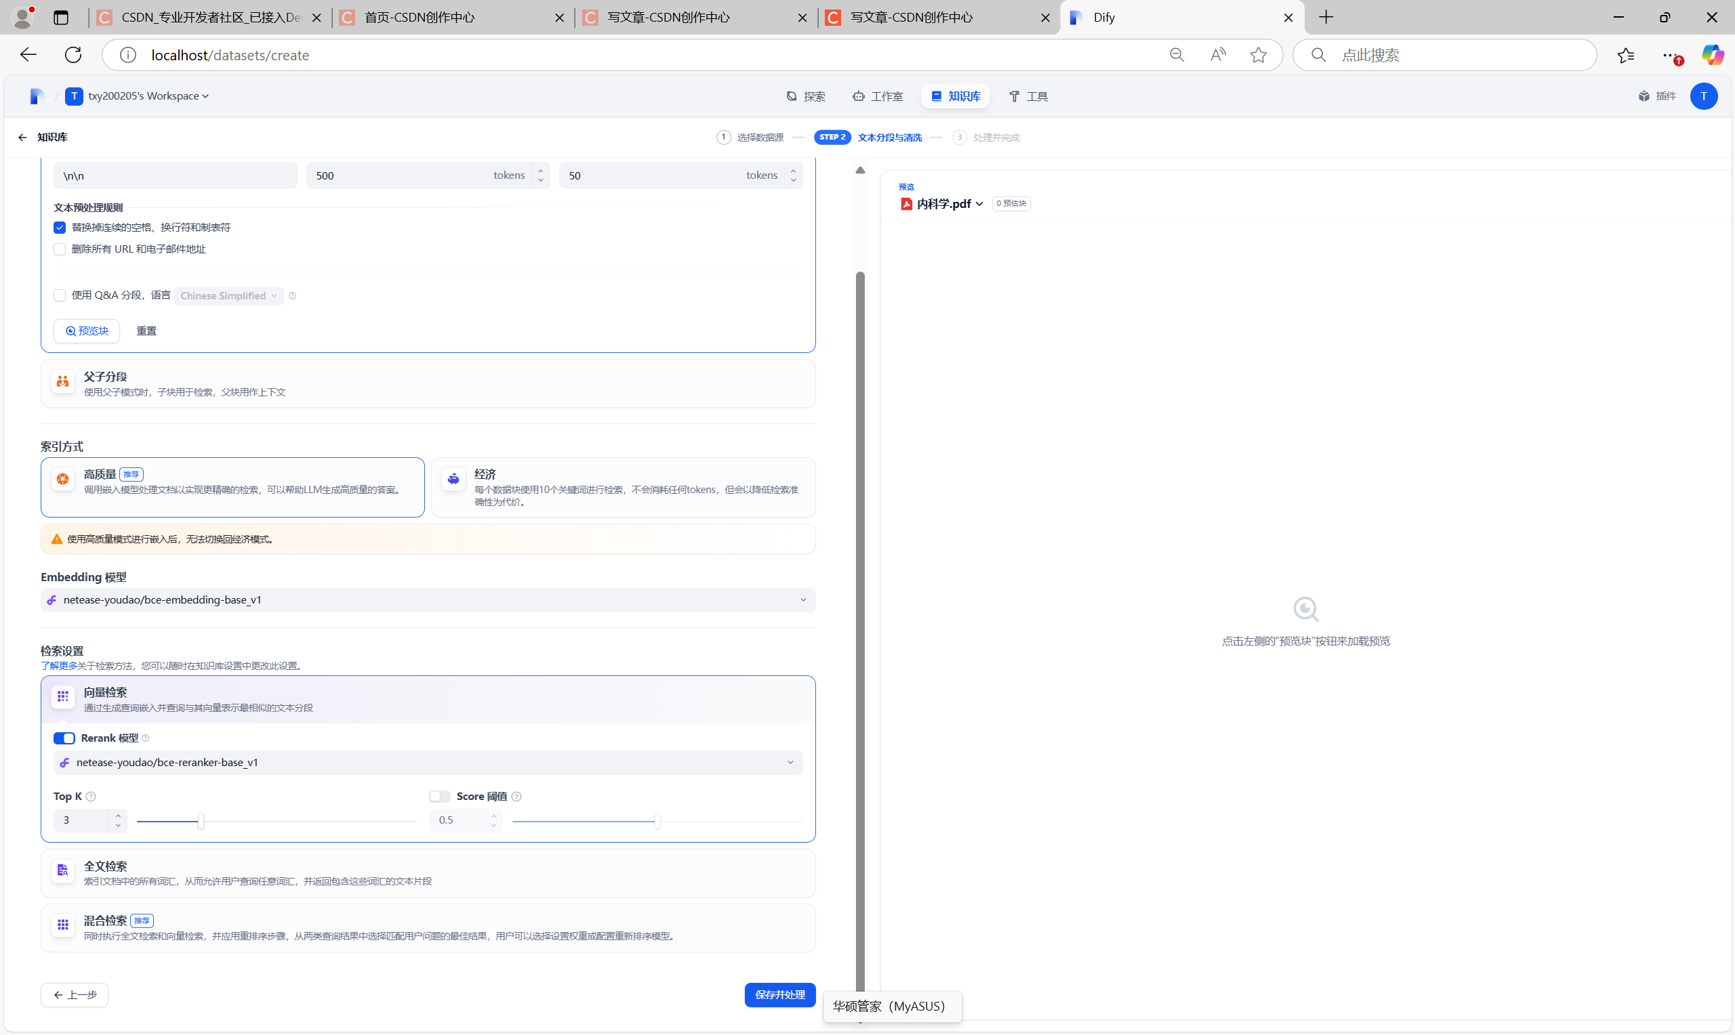The height and width of the screenshot is (1035, 1735).
Task: Click the 插件 plugin icon
Action: point(1644,96)
